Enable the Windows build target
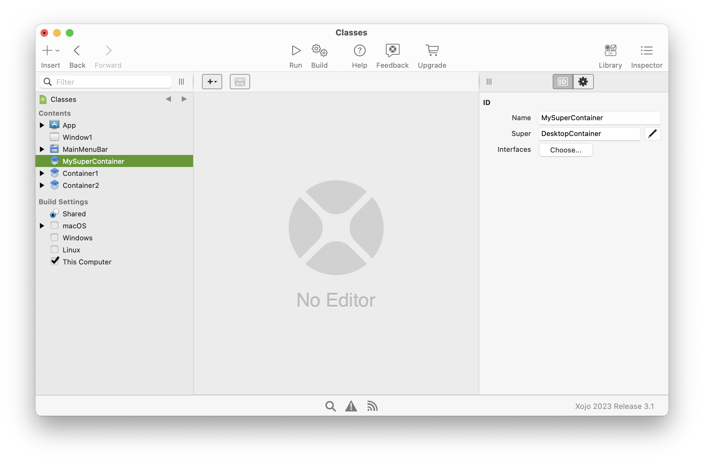704x463 pixels. (x=54, y=237)
